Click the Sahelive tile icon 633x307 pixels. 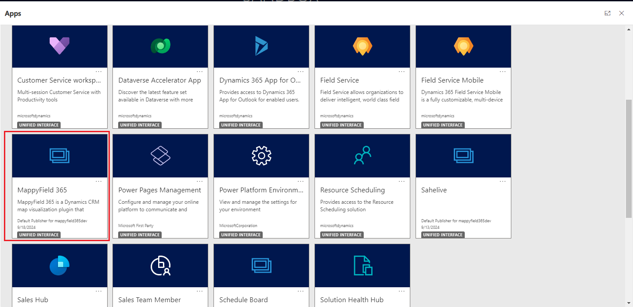pyautogui.click(x=463, y=155)
